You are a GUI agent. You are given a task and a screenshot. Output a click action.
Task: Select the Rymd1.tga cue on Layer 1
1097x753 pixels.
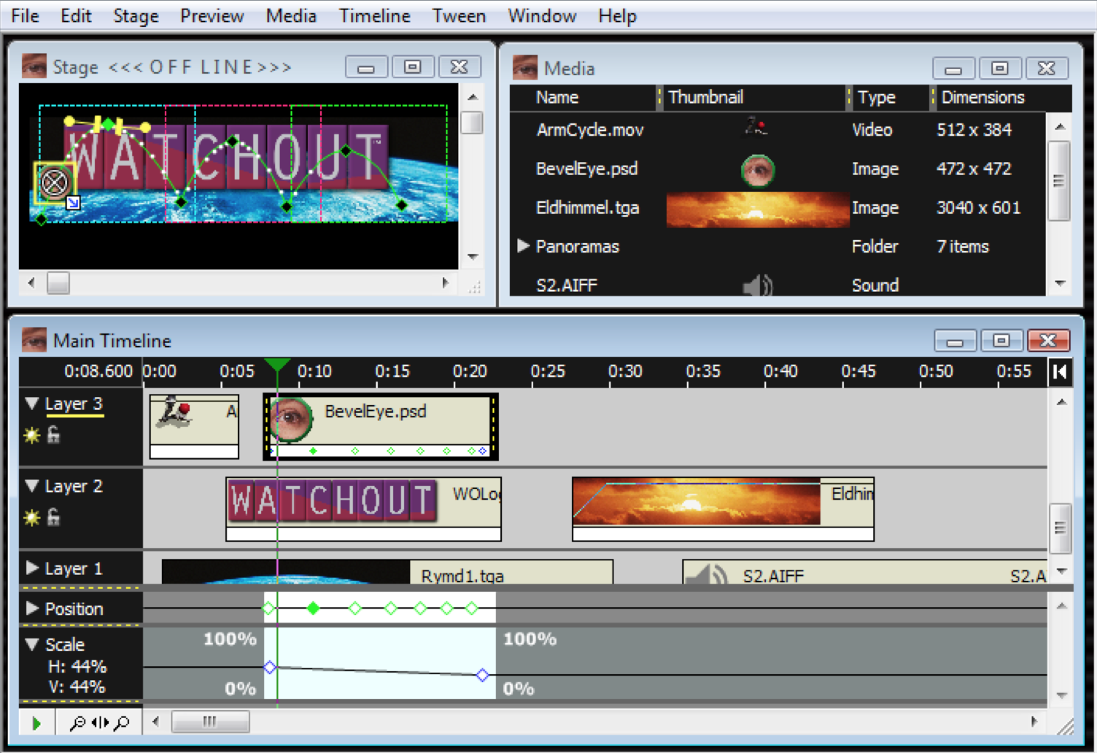(387, 572)
